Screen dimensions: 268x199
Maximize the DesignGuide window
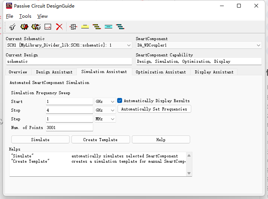click(239, 6)
